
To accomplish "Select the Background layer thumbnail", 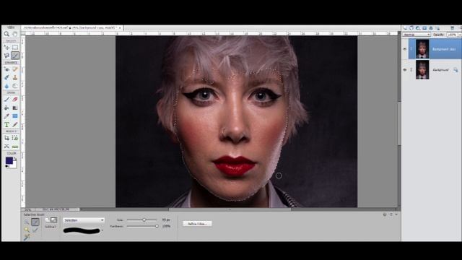I will [422, 70].
